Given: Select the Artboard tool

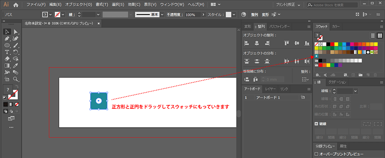Looking at the screenshot, I should coord(7,79).
